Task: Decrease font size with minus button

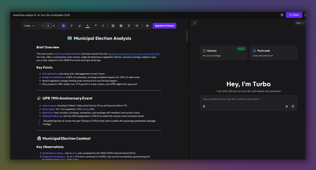Action: pyautogui.click(x=43, y=26)
